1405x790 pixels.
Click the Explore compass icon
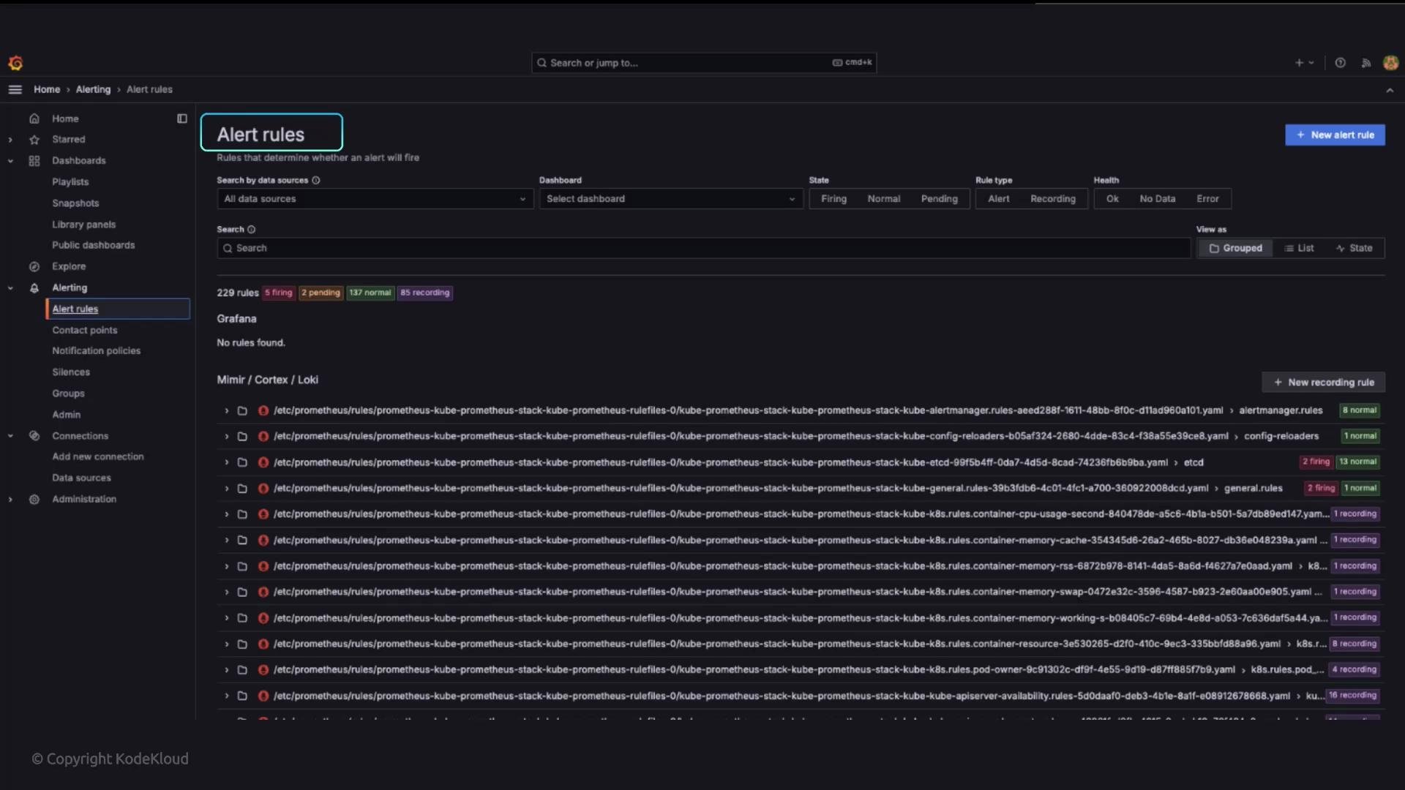coord(34,267)
